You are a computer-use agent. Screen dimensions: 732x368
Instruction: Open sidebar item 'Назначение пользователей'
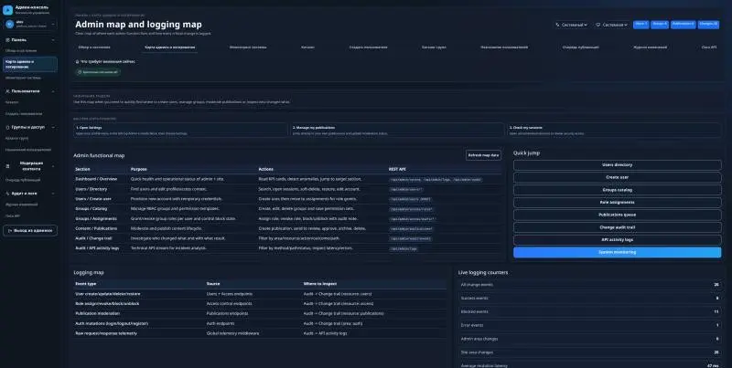[28, 150]
